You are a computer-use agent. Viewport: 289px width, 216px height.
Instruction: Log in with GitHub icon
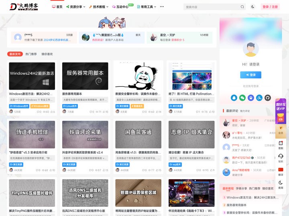(x=268, y=98)
